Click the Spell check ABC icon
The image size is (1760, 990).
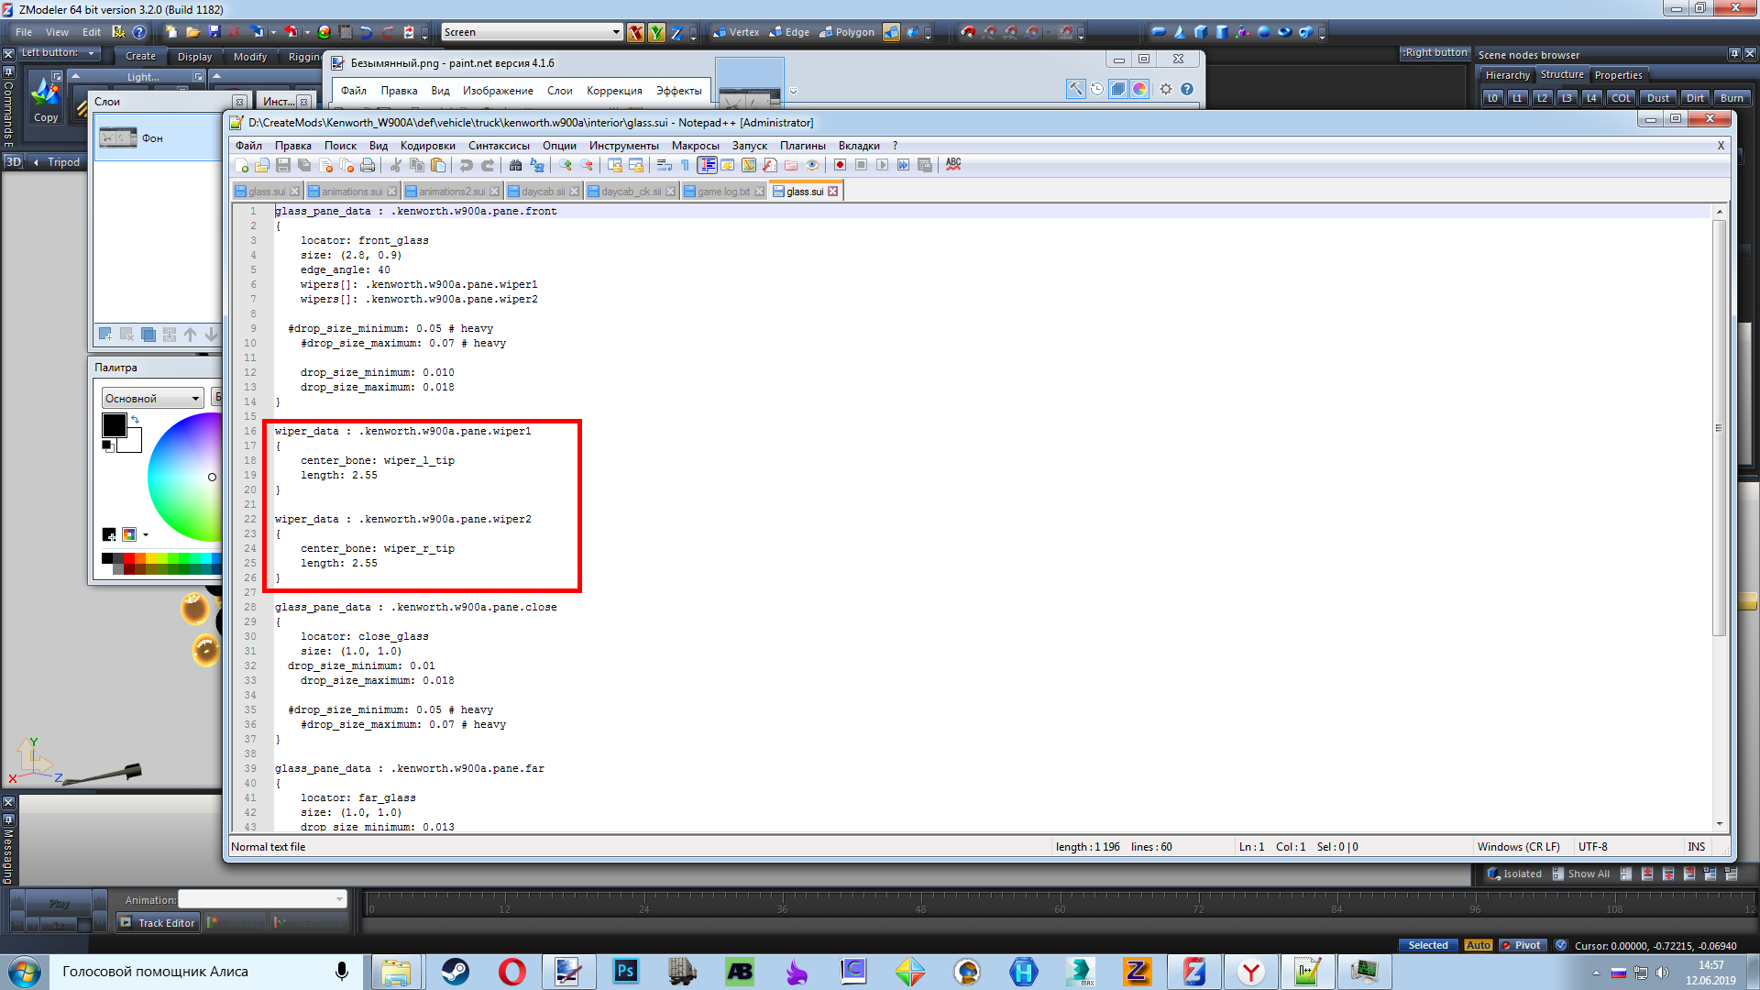click(x=953, y=164)
